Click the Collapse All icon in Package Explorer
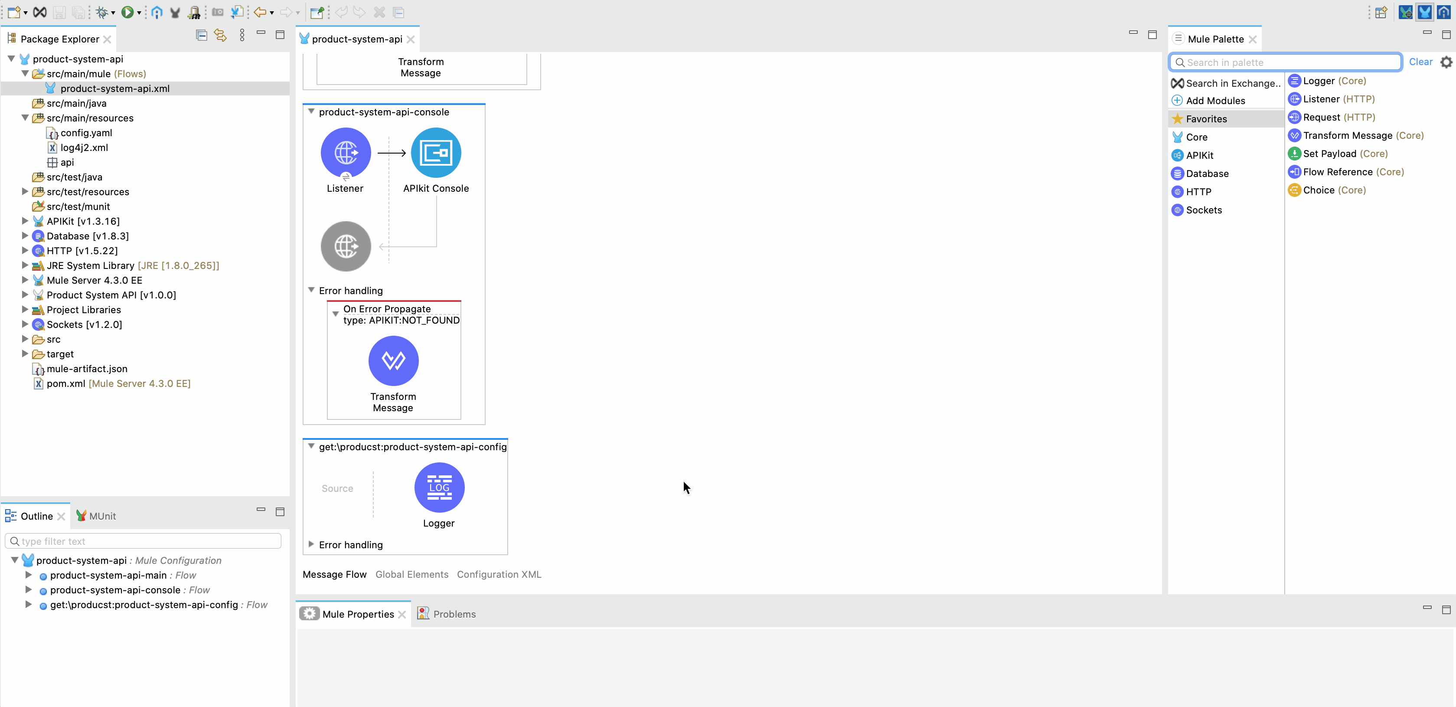Screen dimensions: 1456x707 tap(201, 35)
